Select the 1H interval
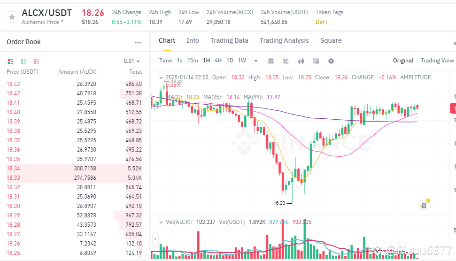 pyautogui.click(x=207, y=61)
